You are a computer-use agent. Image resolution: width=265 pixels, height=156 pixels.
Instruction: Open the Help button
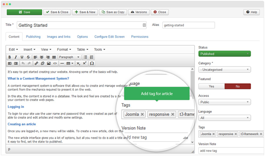tap(251, 12)
